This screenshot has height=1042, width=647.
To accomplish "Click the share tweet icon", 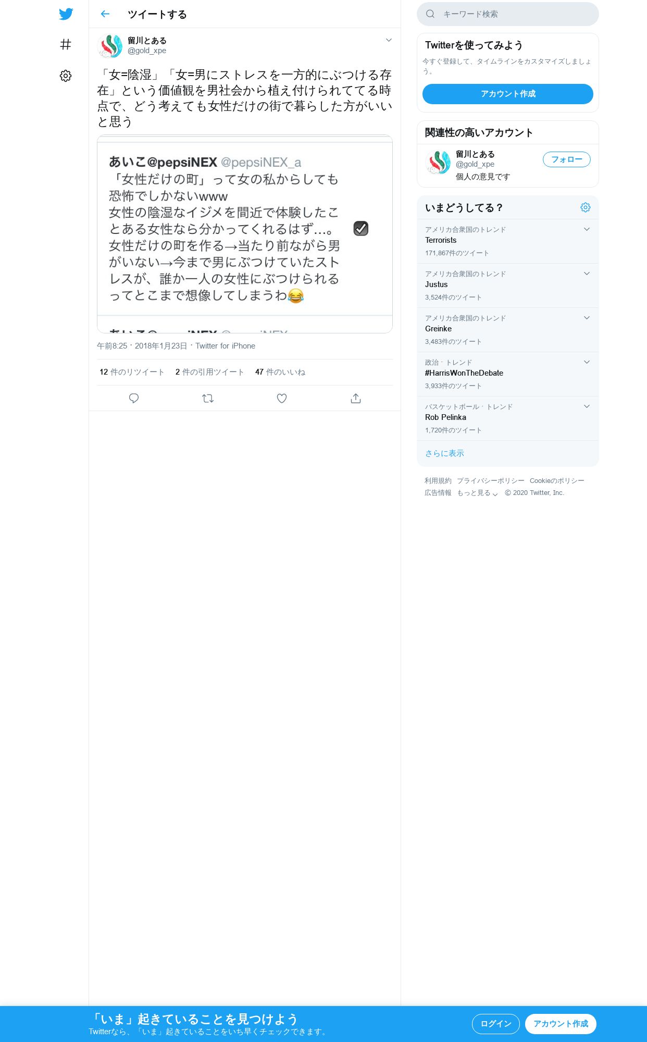I will pos(356,399).
